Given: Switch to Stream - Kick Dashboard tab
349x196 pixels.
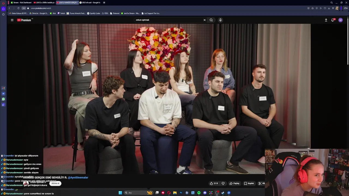Looking at the screenshot, I should pos(21,2).
